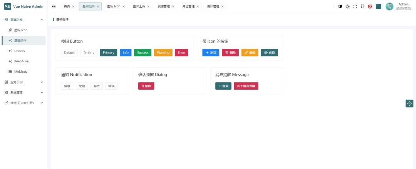The image size is (416, 169).
Task: Close the 资源管理 tab
Action: 173,7
